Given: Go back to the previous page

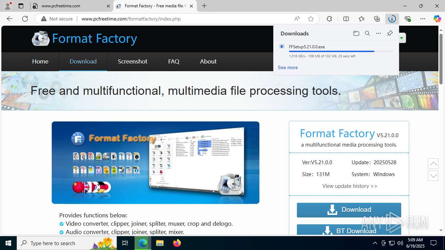Looking at the screenshot, I should pos(10,19).
